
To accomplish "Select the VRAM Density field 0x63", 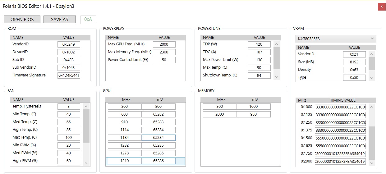I will [354, 70].
